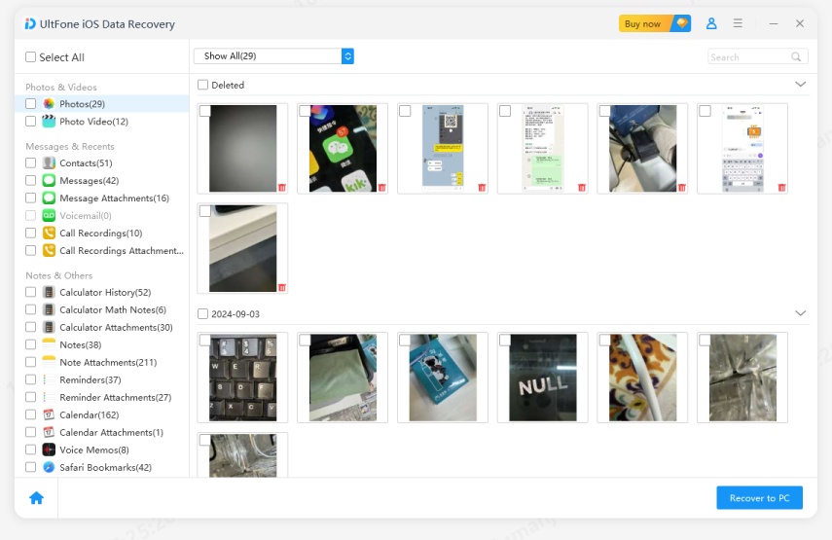Viewport: 832px width, 540px height.
Task: Open the user account profile icon
Action: click(711, 23)
